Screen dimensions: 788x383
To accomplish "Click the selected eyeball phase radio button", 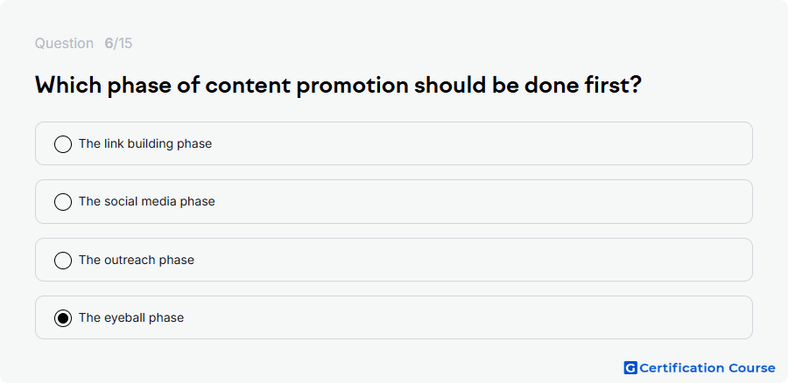I will pyautogui.click(x=63, y=317).
